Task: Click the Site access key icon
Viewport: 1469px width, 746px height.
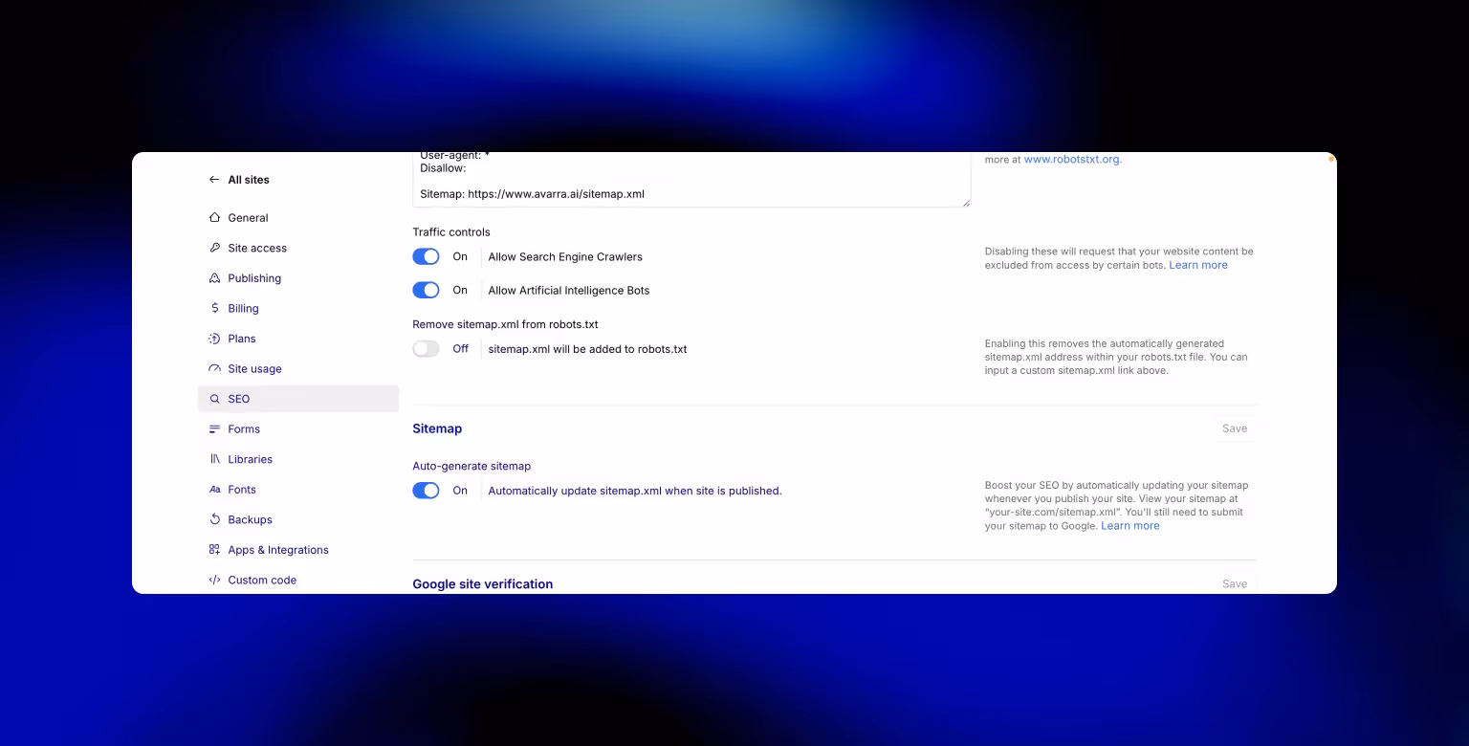Action: click(x=214, y=248)
